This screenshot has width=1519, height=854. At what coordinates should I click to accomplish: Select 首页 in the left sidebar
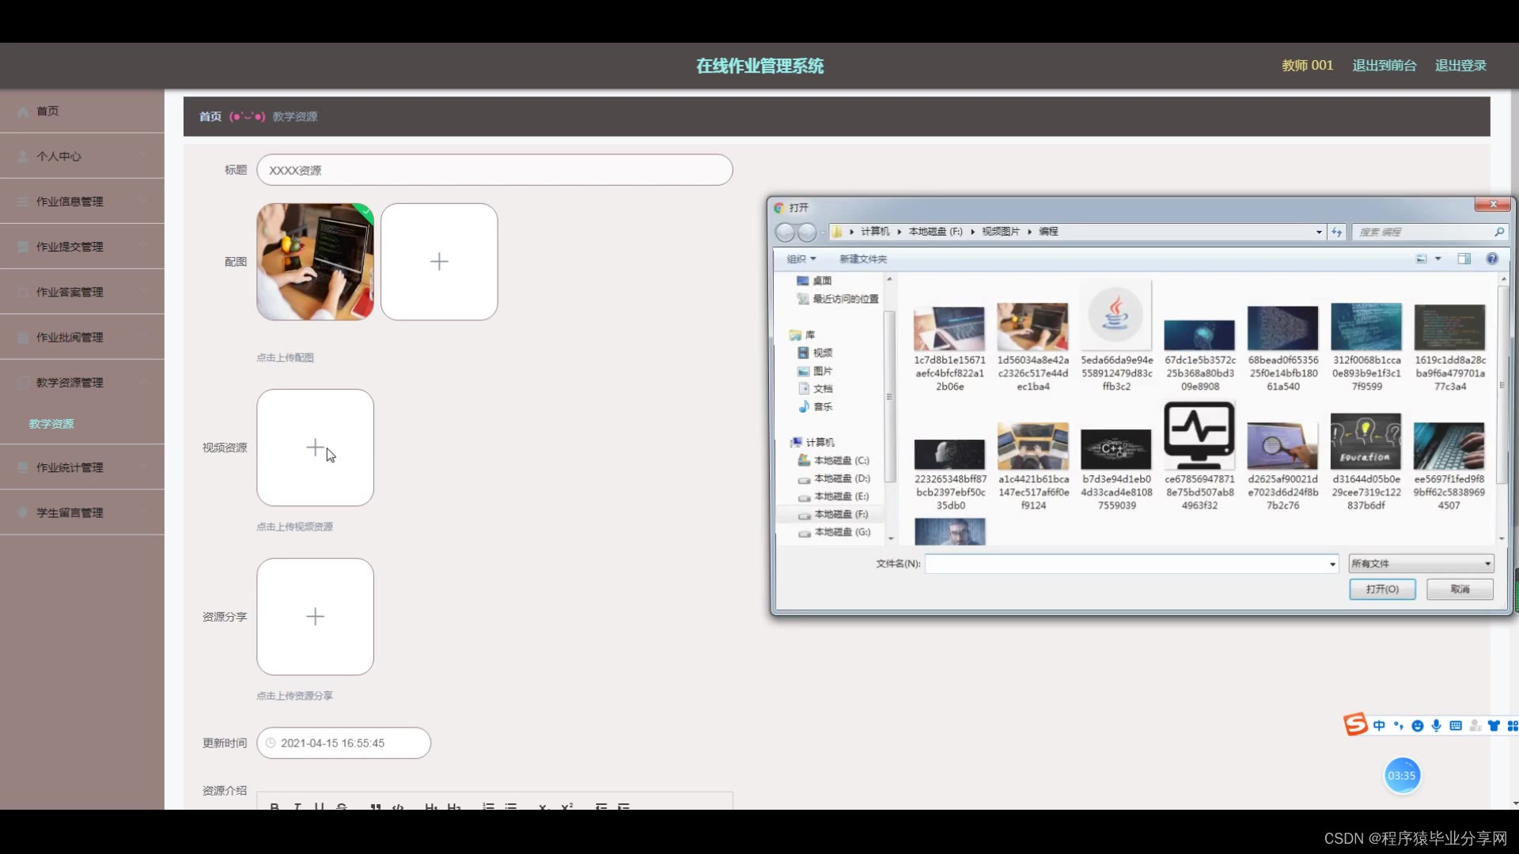point(47,111)
